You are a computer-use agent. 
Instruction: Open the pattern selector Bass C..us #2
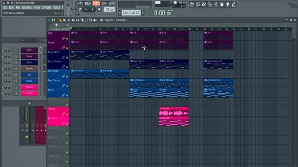pyautogui.click(x=131, y=13)
